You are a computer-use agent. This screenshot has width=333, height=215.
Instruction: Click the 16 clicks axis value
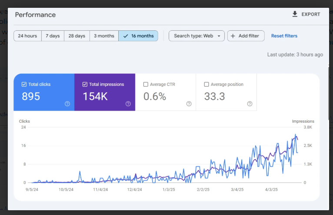pyautogui.click(x=23, y=146)
